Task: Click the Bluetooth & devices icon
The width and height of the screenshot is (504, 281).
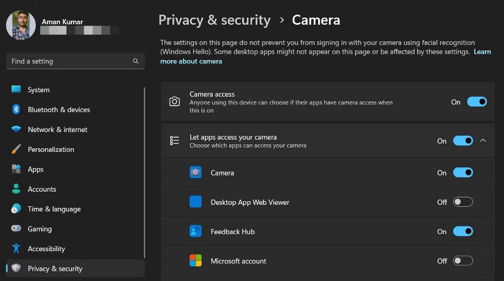Action: [16, 109]
